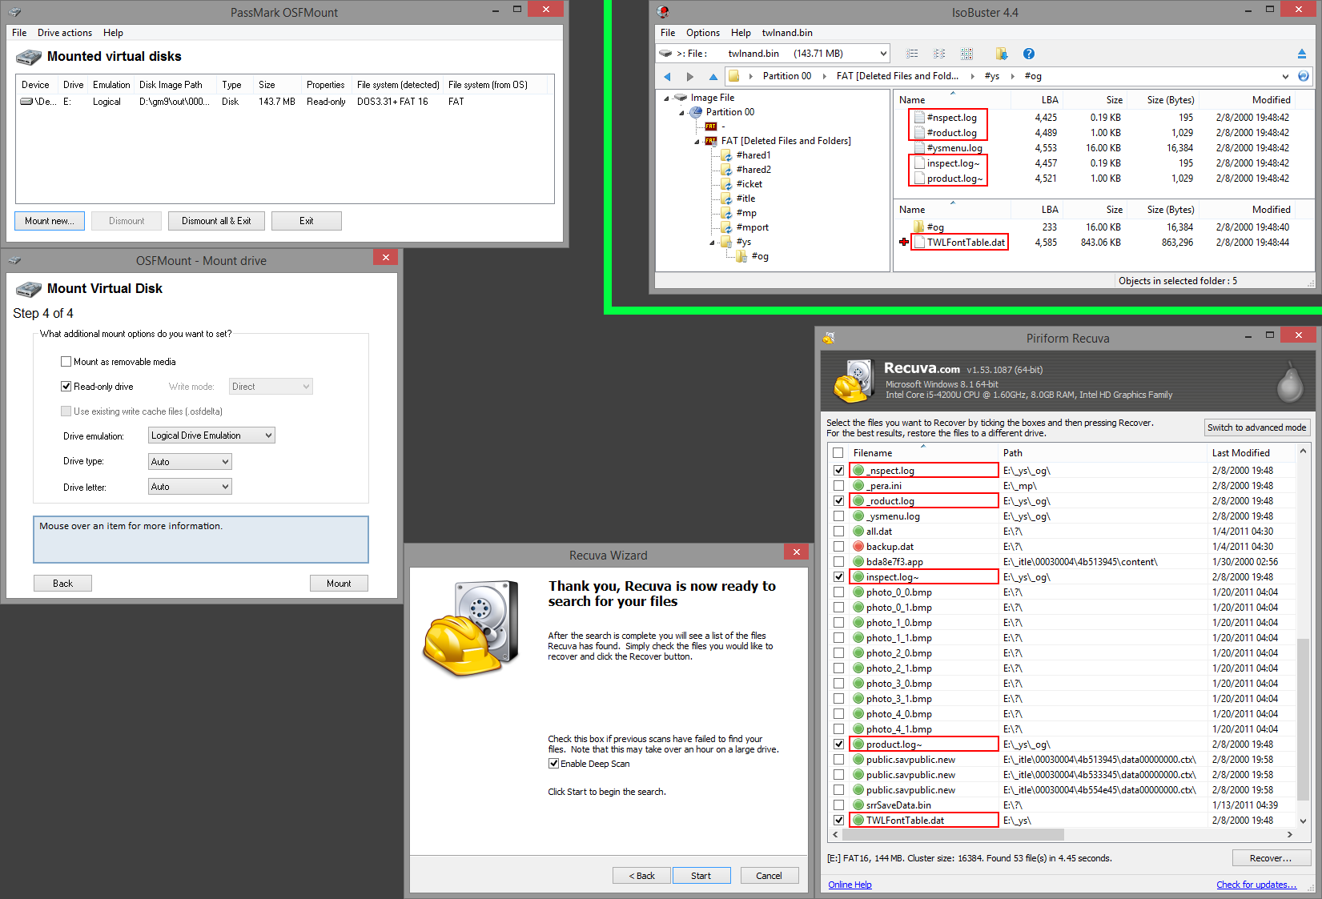Image resolution: width=1322 pixels, height=899 pixels.
Task: Open the IsoBuster Options menu
Action: click(x=703, y=33)
